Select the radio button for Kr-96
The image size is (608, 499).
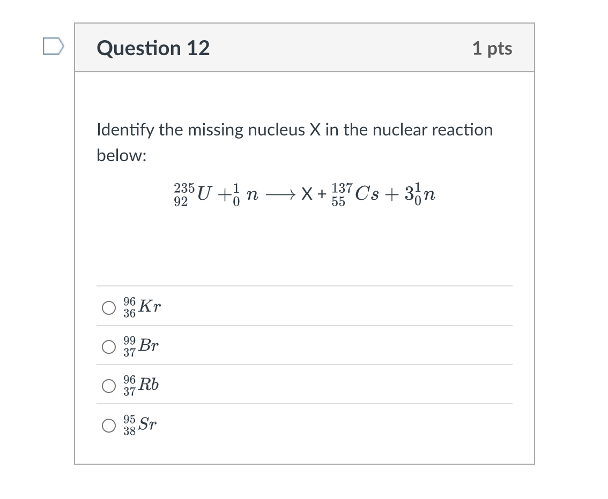(x=109, y=307)
